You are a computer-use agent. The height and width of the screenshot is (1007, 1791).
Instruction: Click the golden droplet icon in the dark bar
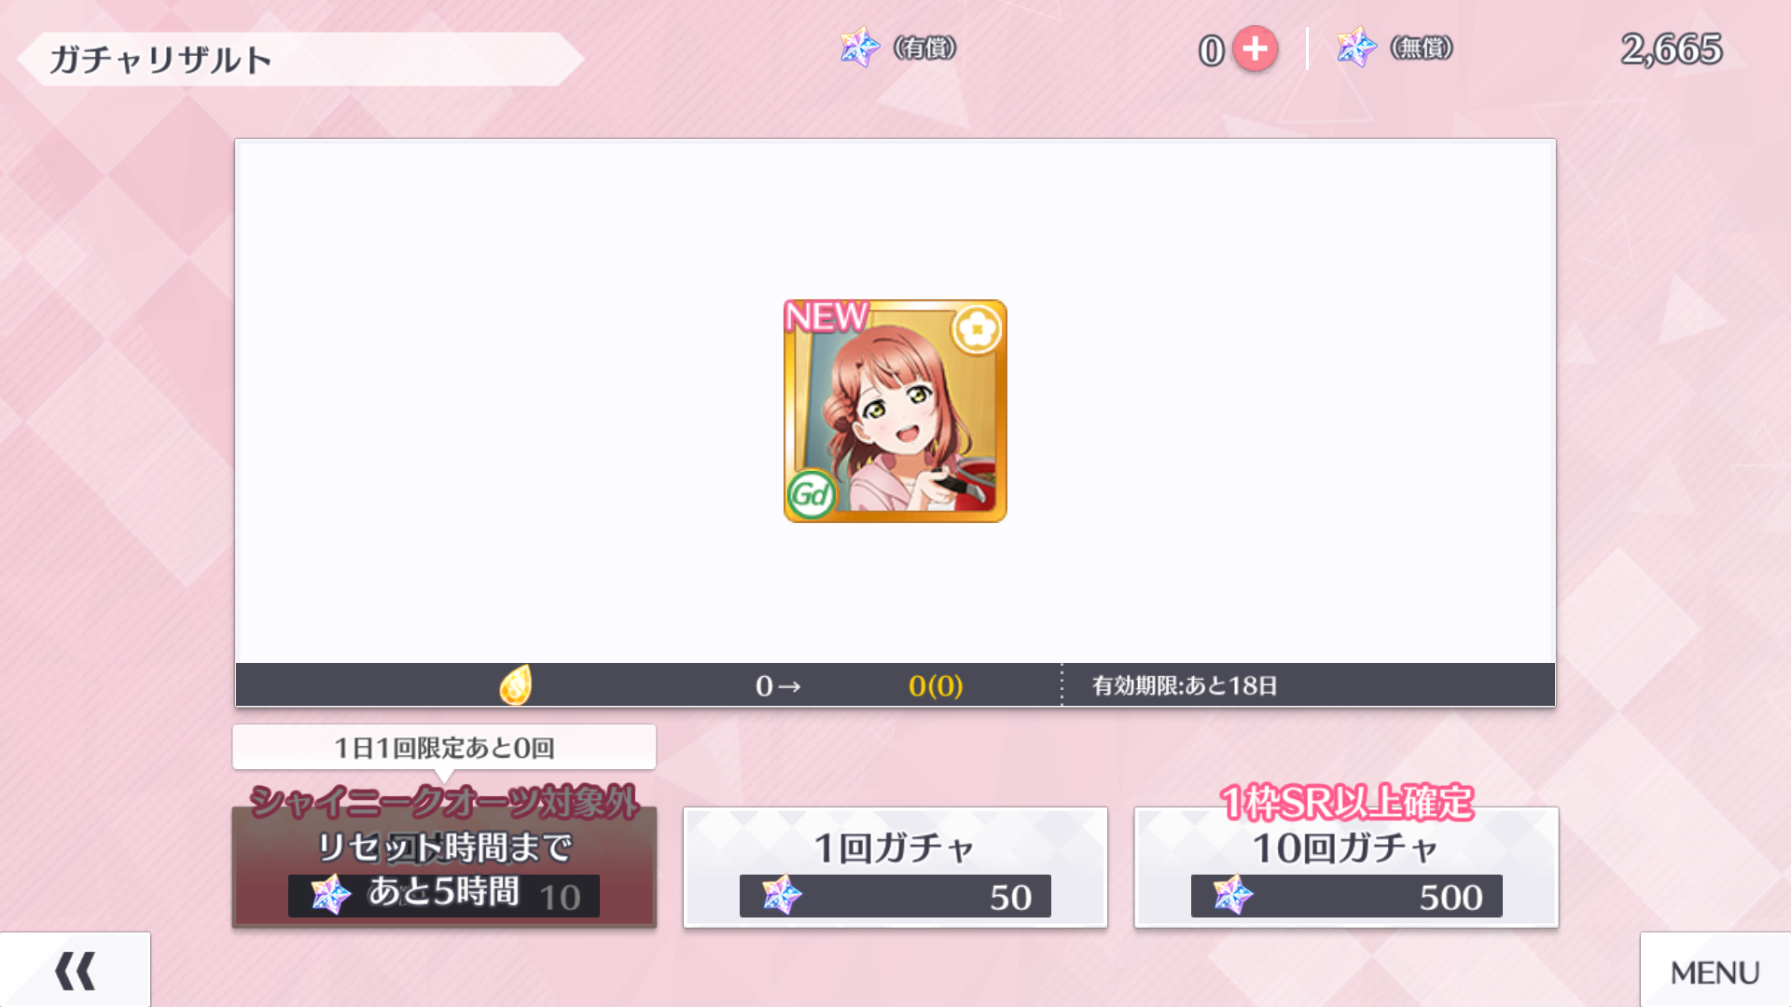[x=516, y=685]
